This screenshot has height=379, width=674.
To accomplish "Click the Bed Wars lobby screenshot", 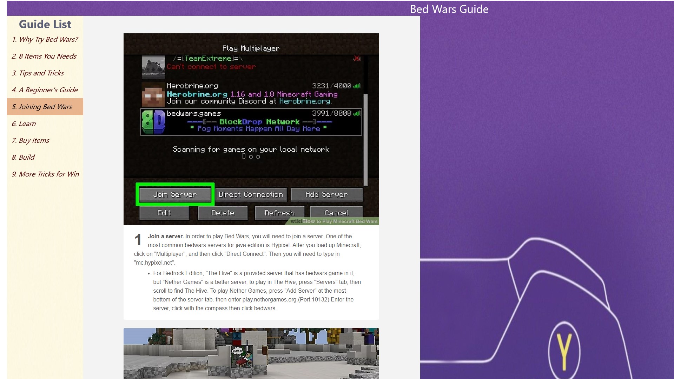I will (251, 353).
